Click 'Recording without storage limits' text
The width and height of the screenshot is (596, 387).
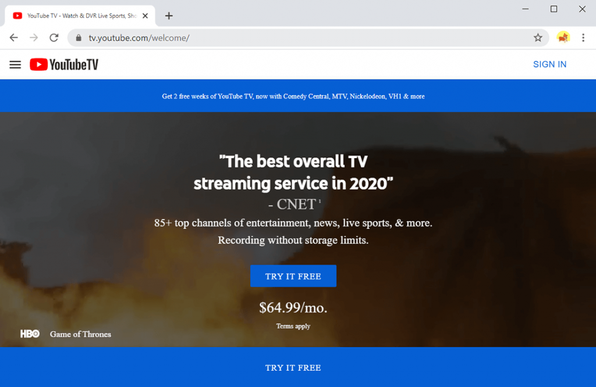293,240
